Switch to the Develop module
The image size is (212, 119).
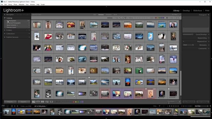click(x=186, y=11)
